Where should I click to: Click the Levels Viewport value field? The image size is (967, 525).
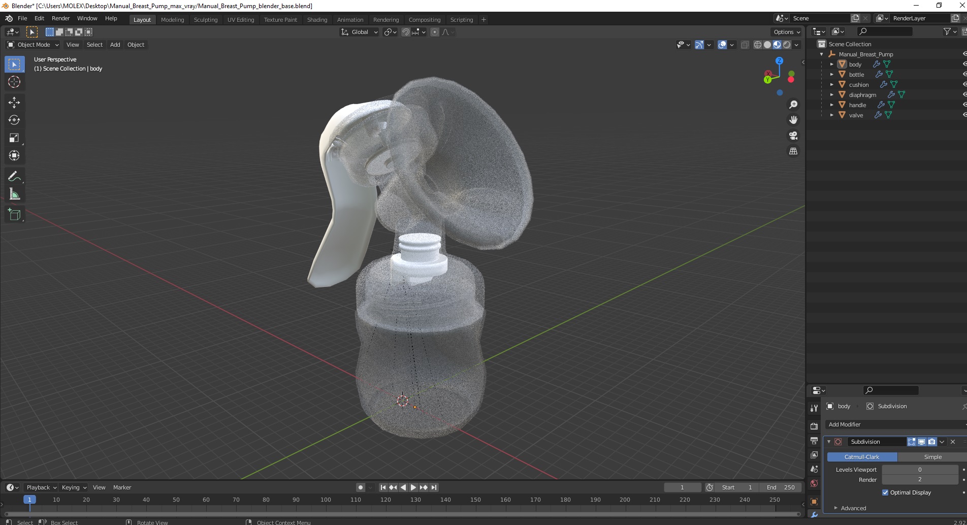pos(920,470)
